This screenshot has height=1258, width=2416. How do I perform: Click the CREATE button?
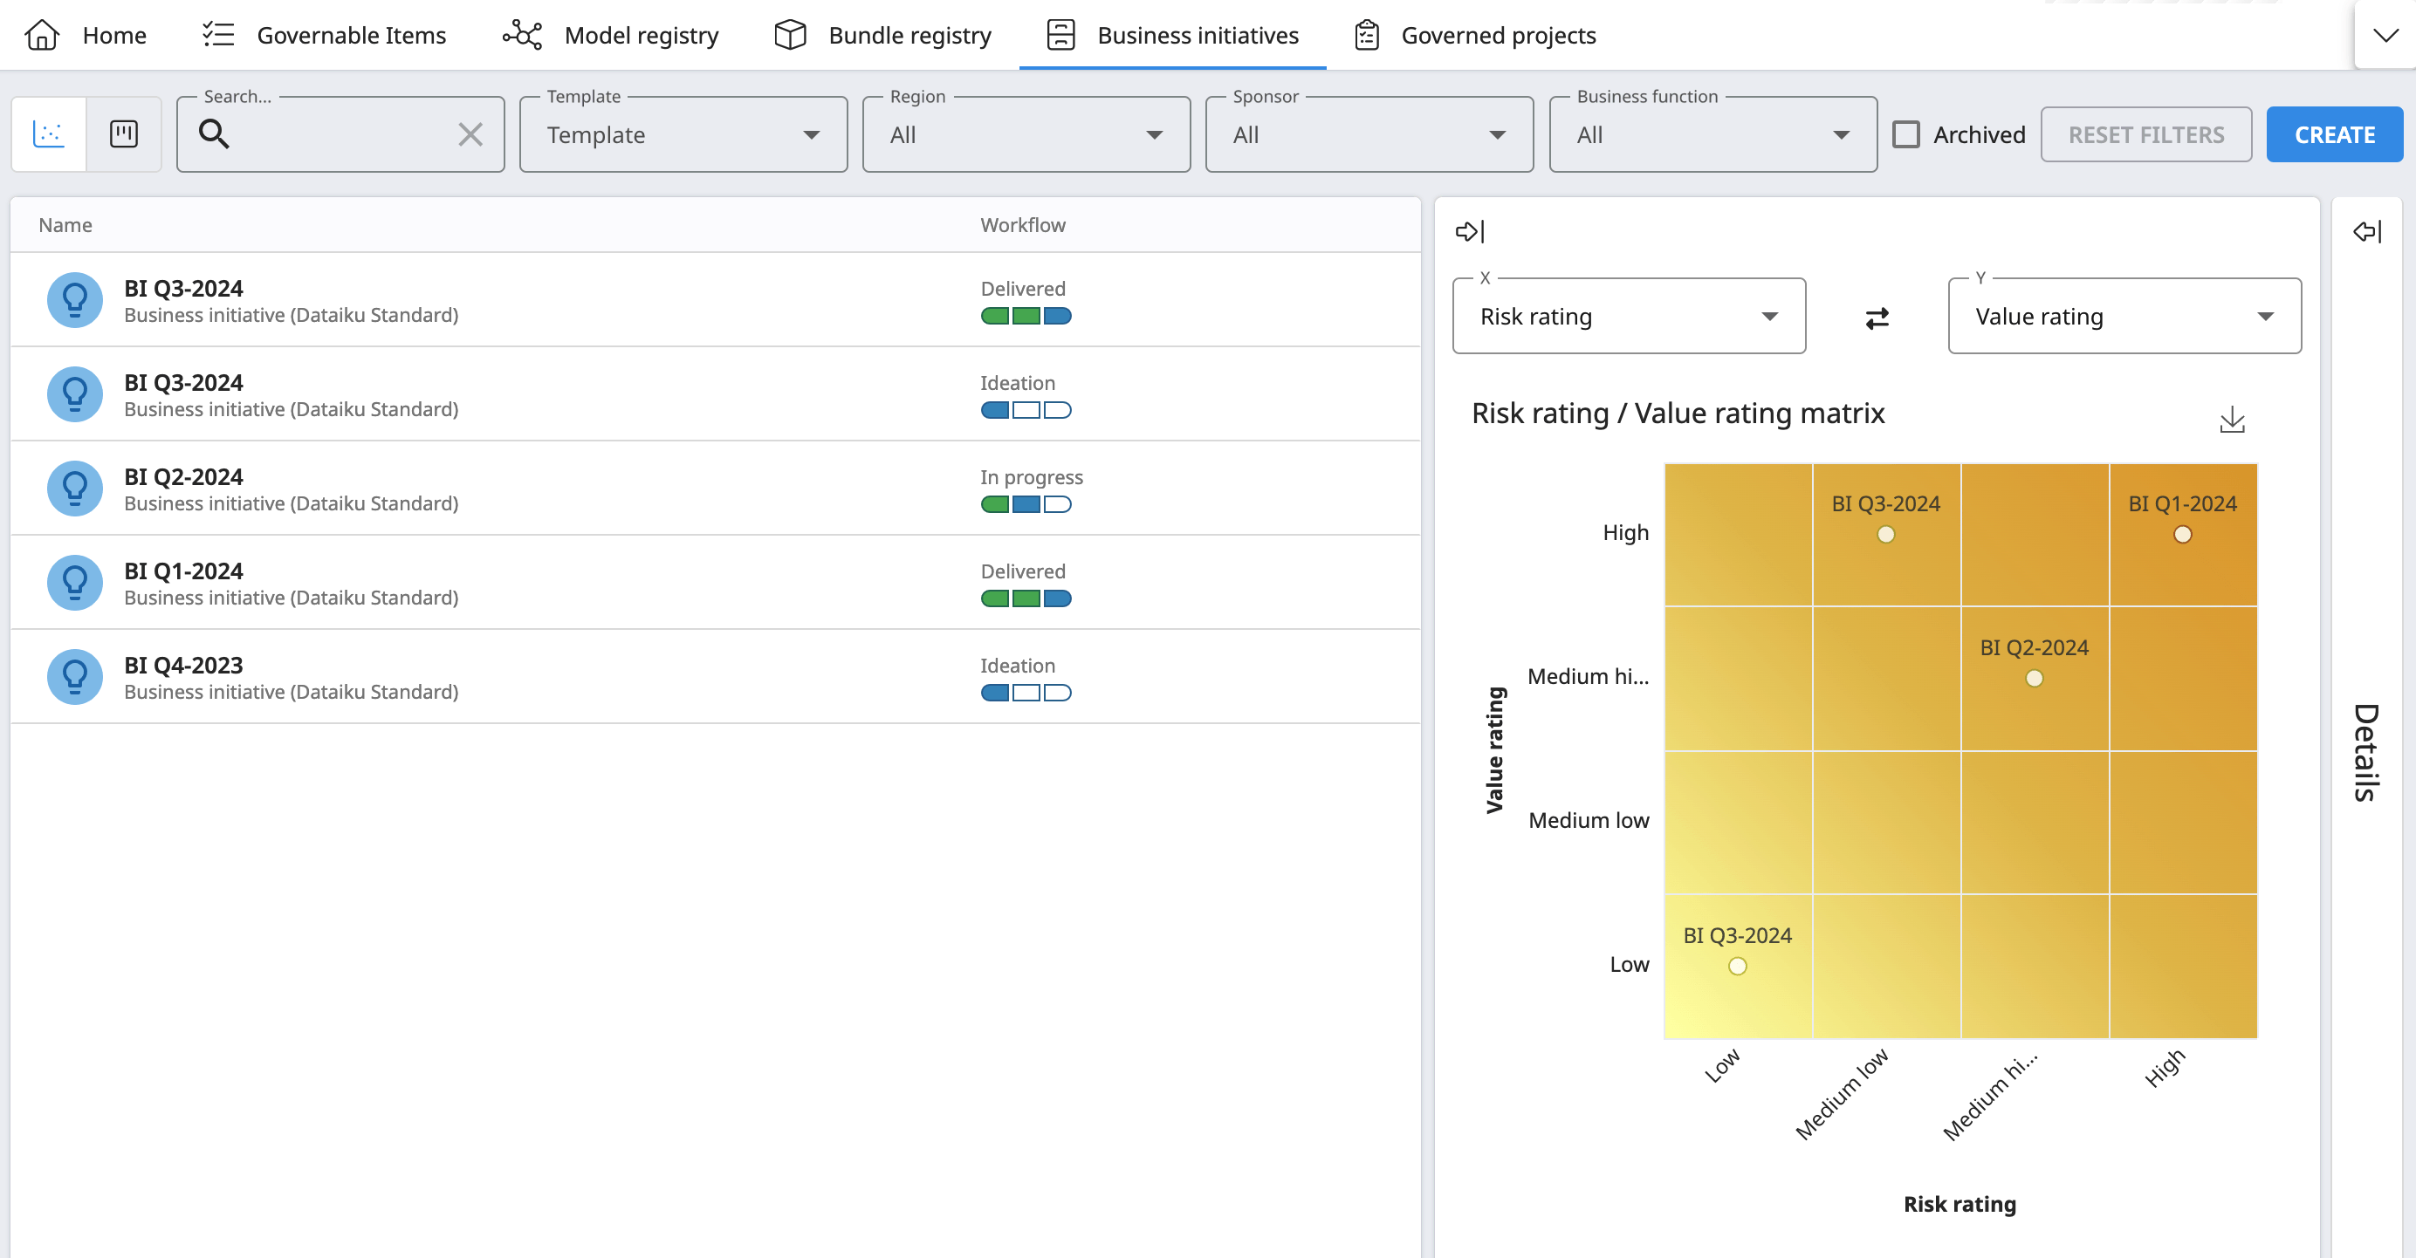point(2335,134)
